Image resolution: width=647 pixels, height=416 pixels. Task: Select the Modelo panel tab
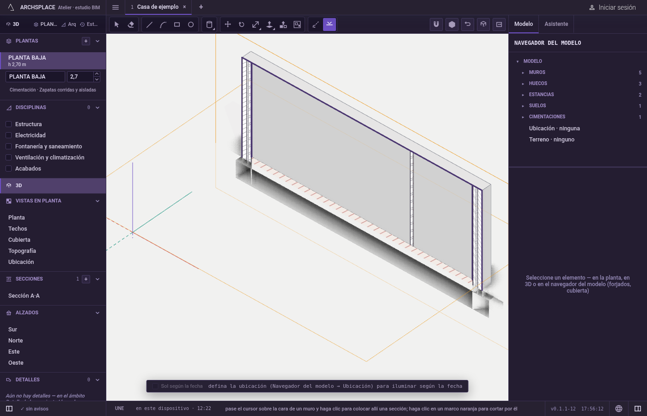pyautogui.click(x=524, y=24)
